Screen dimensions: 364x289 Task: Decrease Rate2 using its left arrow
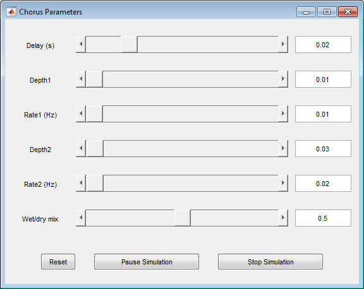81,184
